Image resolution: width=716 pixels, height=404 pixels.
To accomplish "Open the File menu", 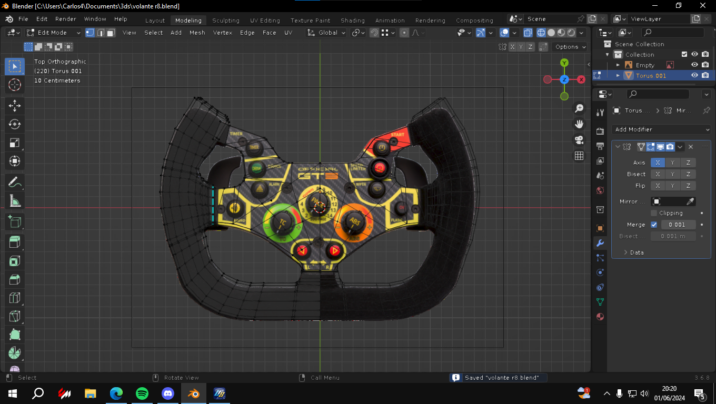I will (23, 19).
